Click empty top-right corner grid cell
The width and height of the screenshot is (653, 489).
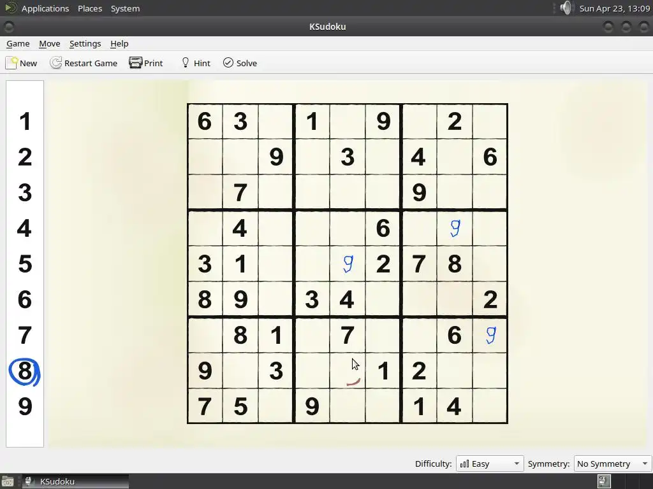tap(490, 122)
